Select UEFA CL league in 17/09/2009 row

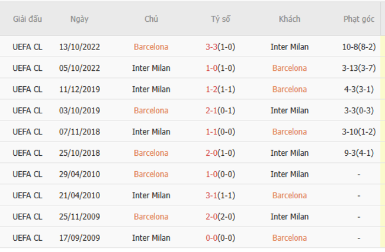tap(27, 238)
